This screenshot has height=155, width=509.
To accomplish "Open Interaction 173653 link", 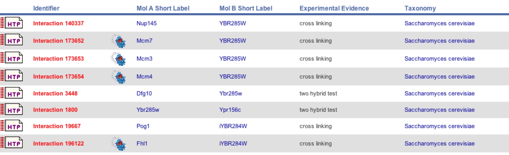I will point(59,59).
